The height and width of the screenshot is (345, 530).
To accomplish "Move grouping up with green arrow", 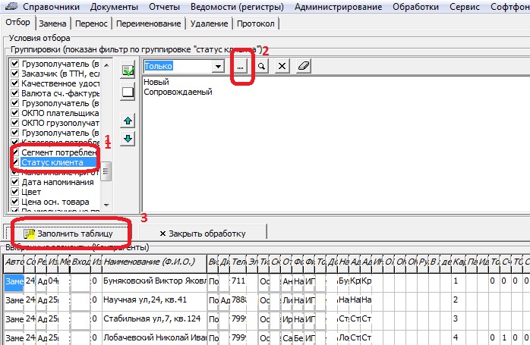I will [128, 121].
